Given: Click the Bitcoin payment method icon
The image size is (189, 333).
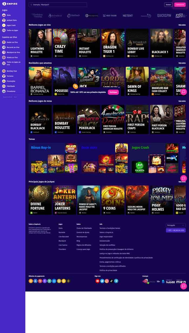Looking at the screenshot, I should [31, 281].
